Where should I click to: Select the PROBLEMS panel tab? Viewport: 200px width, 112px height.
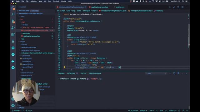tap(71, 73)
